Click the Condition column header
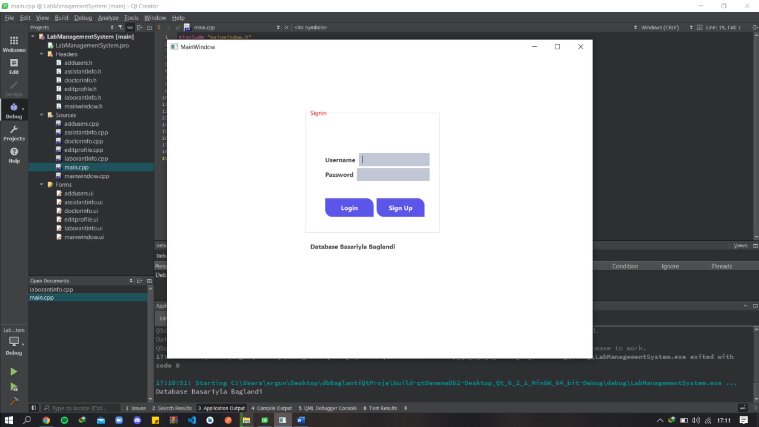 pyautogui.click(x=625, y=266)
